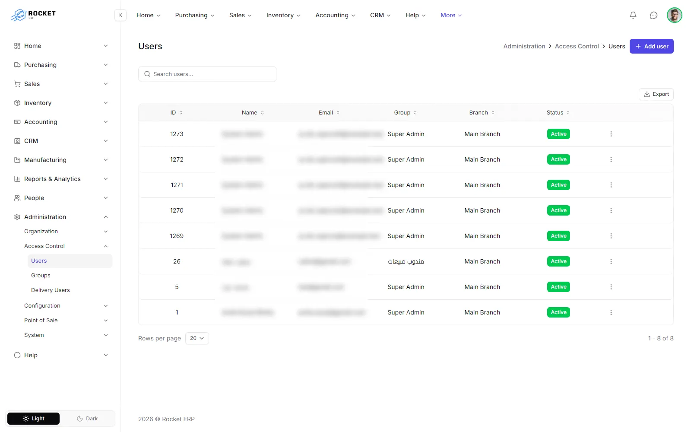The image size is (691, 432).
Task: Expand the Configuration submenu
Action: pos(66,306)
